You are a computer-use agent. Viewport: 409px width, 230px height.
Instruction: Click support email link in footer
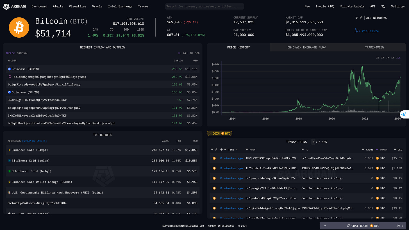183,226
